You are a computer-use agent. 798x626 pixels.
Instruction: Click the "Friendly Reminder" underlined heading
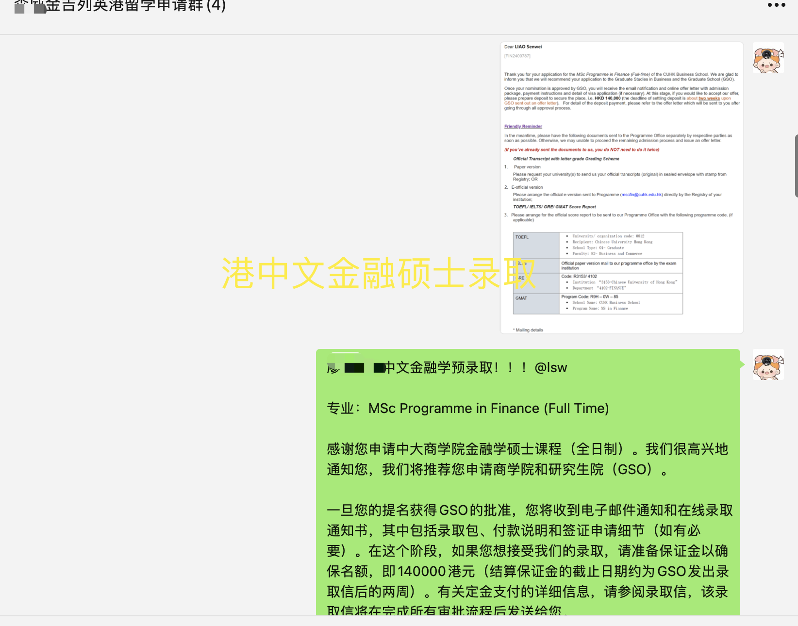pyautogui.click(x=523, y=126)
